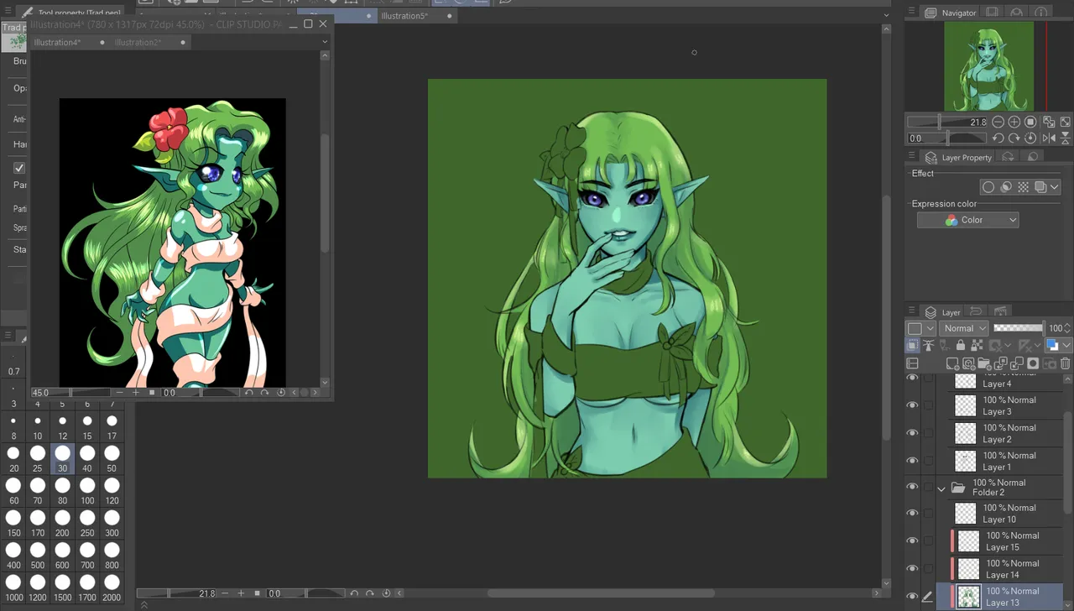Toggle lock layer padlock

pos(961,345)
